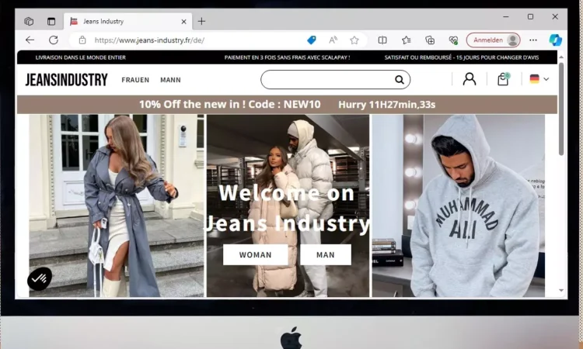Click the search magnifier icon

400,79
